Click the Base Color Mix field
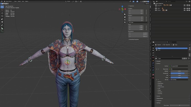The height and width of the screenshot is (107, 191). coord(179,69)
